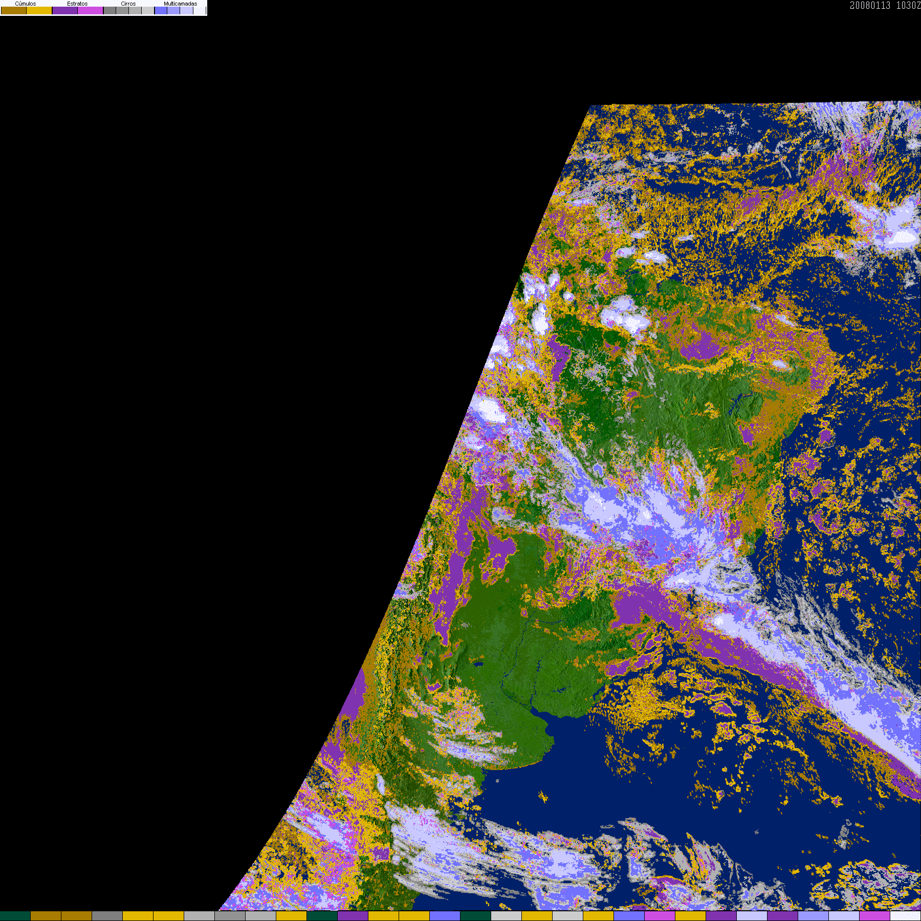
Task: Select the magenta Estratos swatch
Action: tap(91, 10)
